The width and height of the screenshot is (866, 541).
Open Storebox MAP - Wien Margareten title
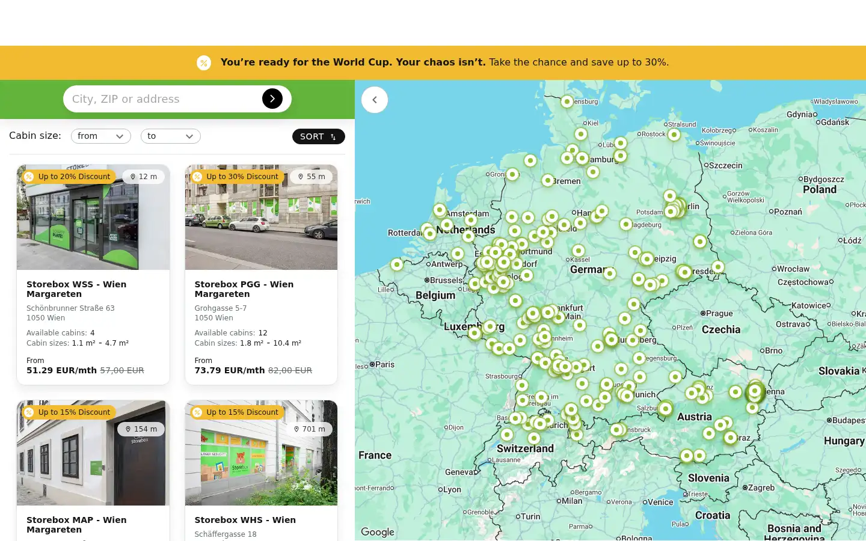click(76, 525)
